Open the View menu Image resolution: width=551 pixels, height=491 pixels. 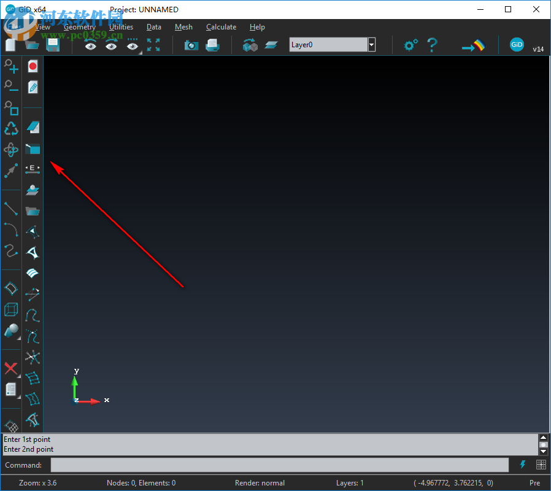[42, 27]
